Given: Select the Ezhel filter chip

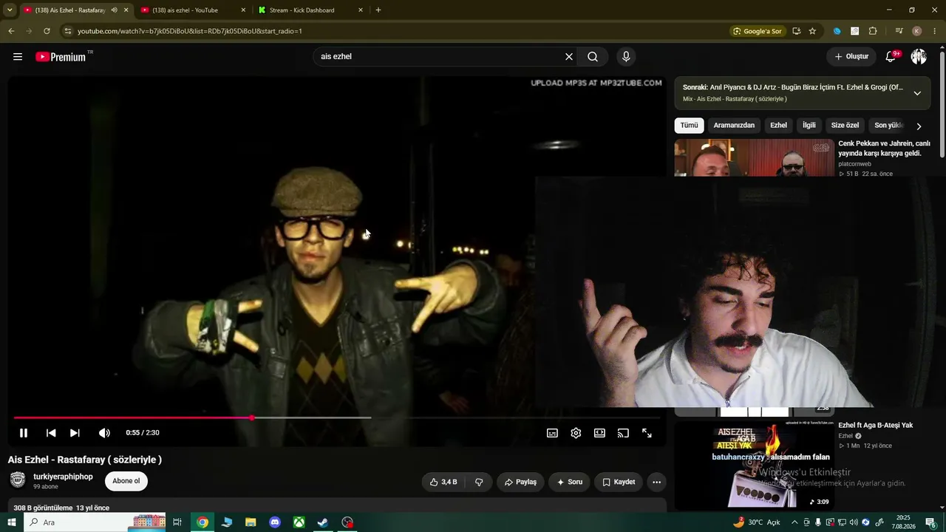Looking at the screenshot, I should point(778,126).
